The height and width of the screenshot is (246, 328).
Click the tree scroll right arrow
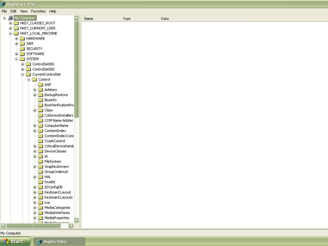click(x=71, y=226)
